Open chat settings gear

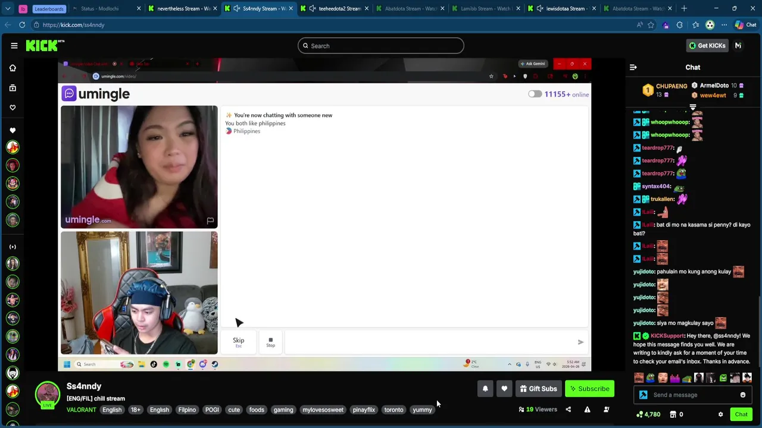point(720,414)
